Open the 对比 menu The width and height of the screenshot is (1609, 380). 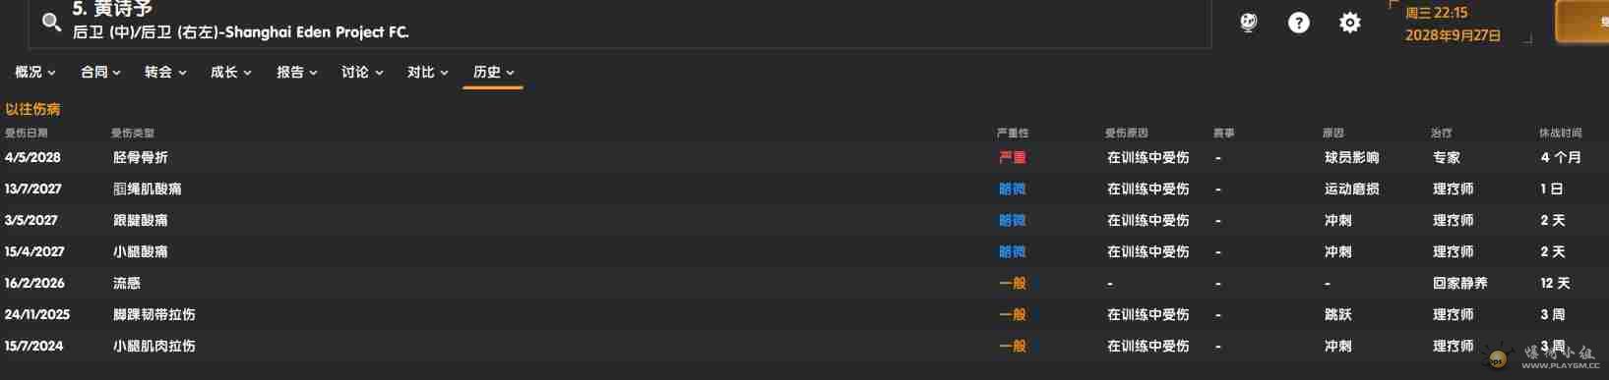(x=428, y=72)
